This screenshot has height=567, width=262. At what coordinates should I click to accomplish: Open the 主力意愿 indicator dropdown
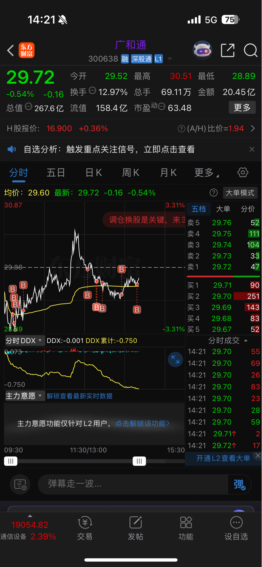(x=25, y=396)
